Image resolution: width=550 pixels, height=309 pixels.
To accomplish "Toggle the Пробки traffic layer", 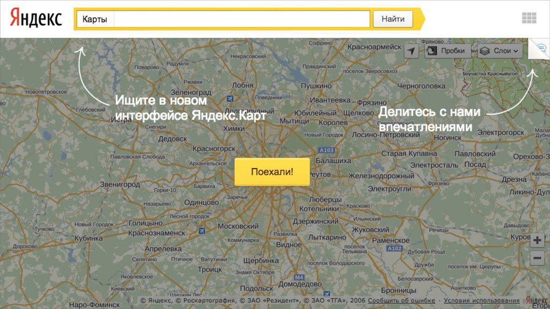I will coord(447,51).
